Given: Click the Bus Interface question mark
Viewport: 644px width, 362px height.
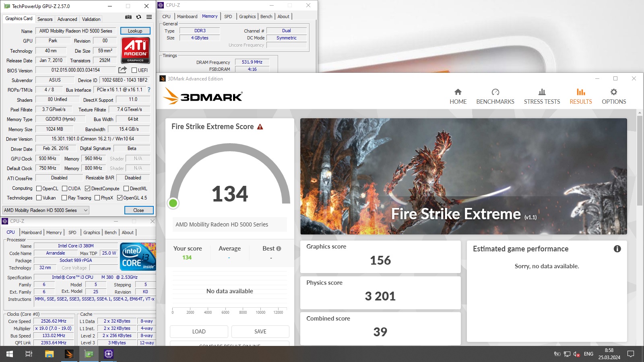Looking at the screenshot, I should pyautogui.click(x=149, y=90).
